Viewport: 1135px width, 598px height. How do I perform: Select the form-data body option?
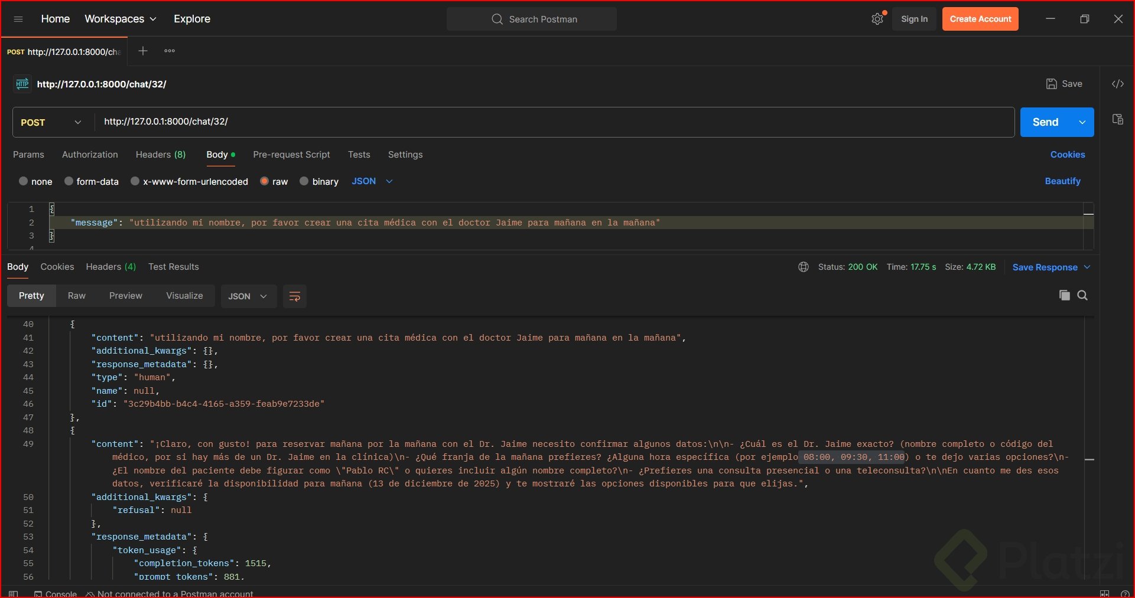point(69,181)
